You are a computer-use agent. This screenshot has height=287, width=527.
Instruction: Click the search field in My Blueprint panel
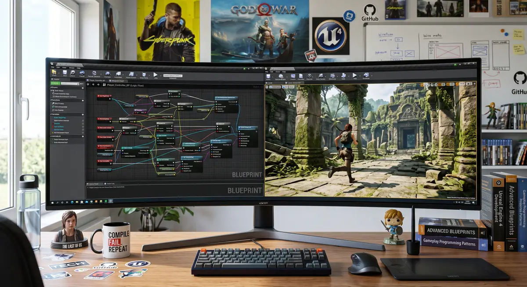70,83
